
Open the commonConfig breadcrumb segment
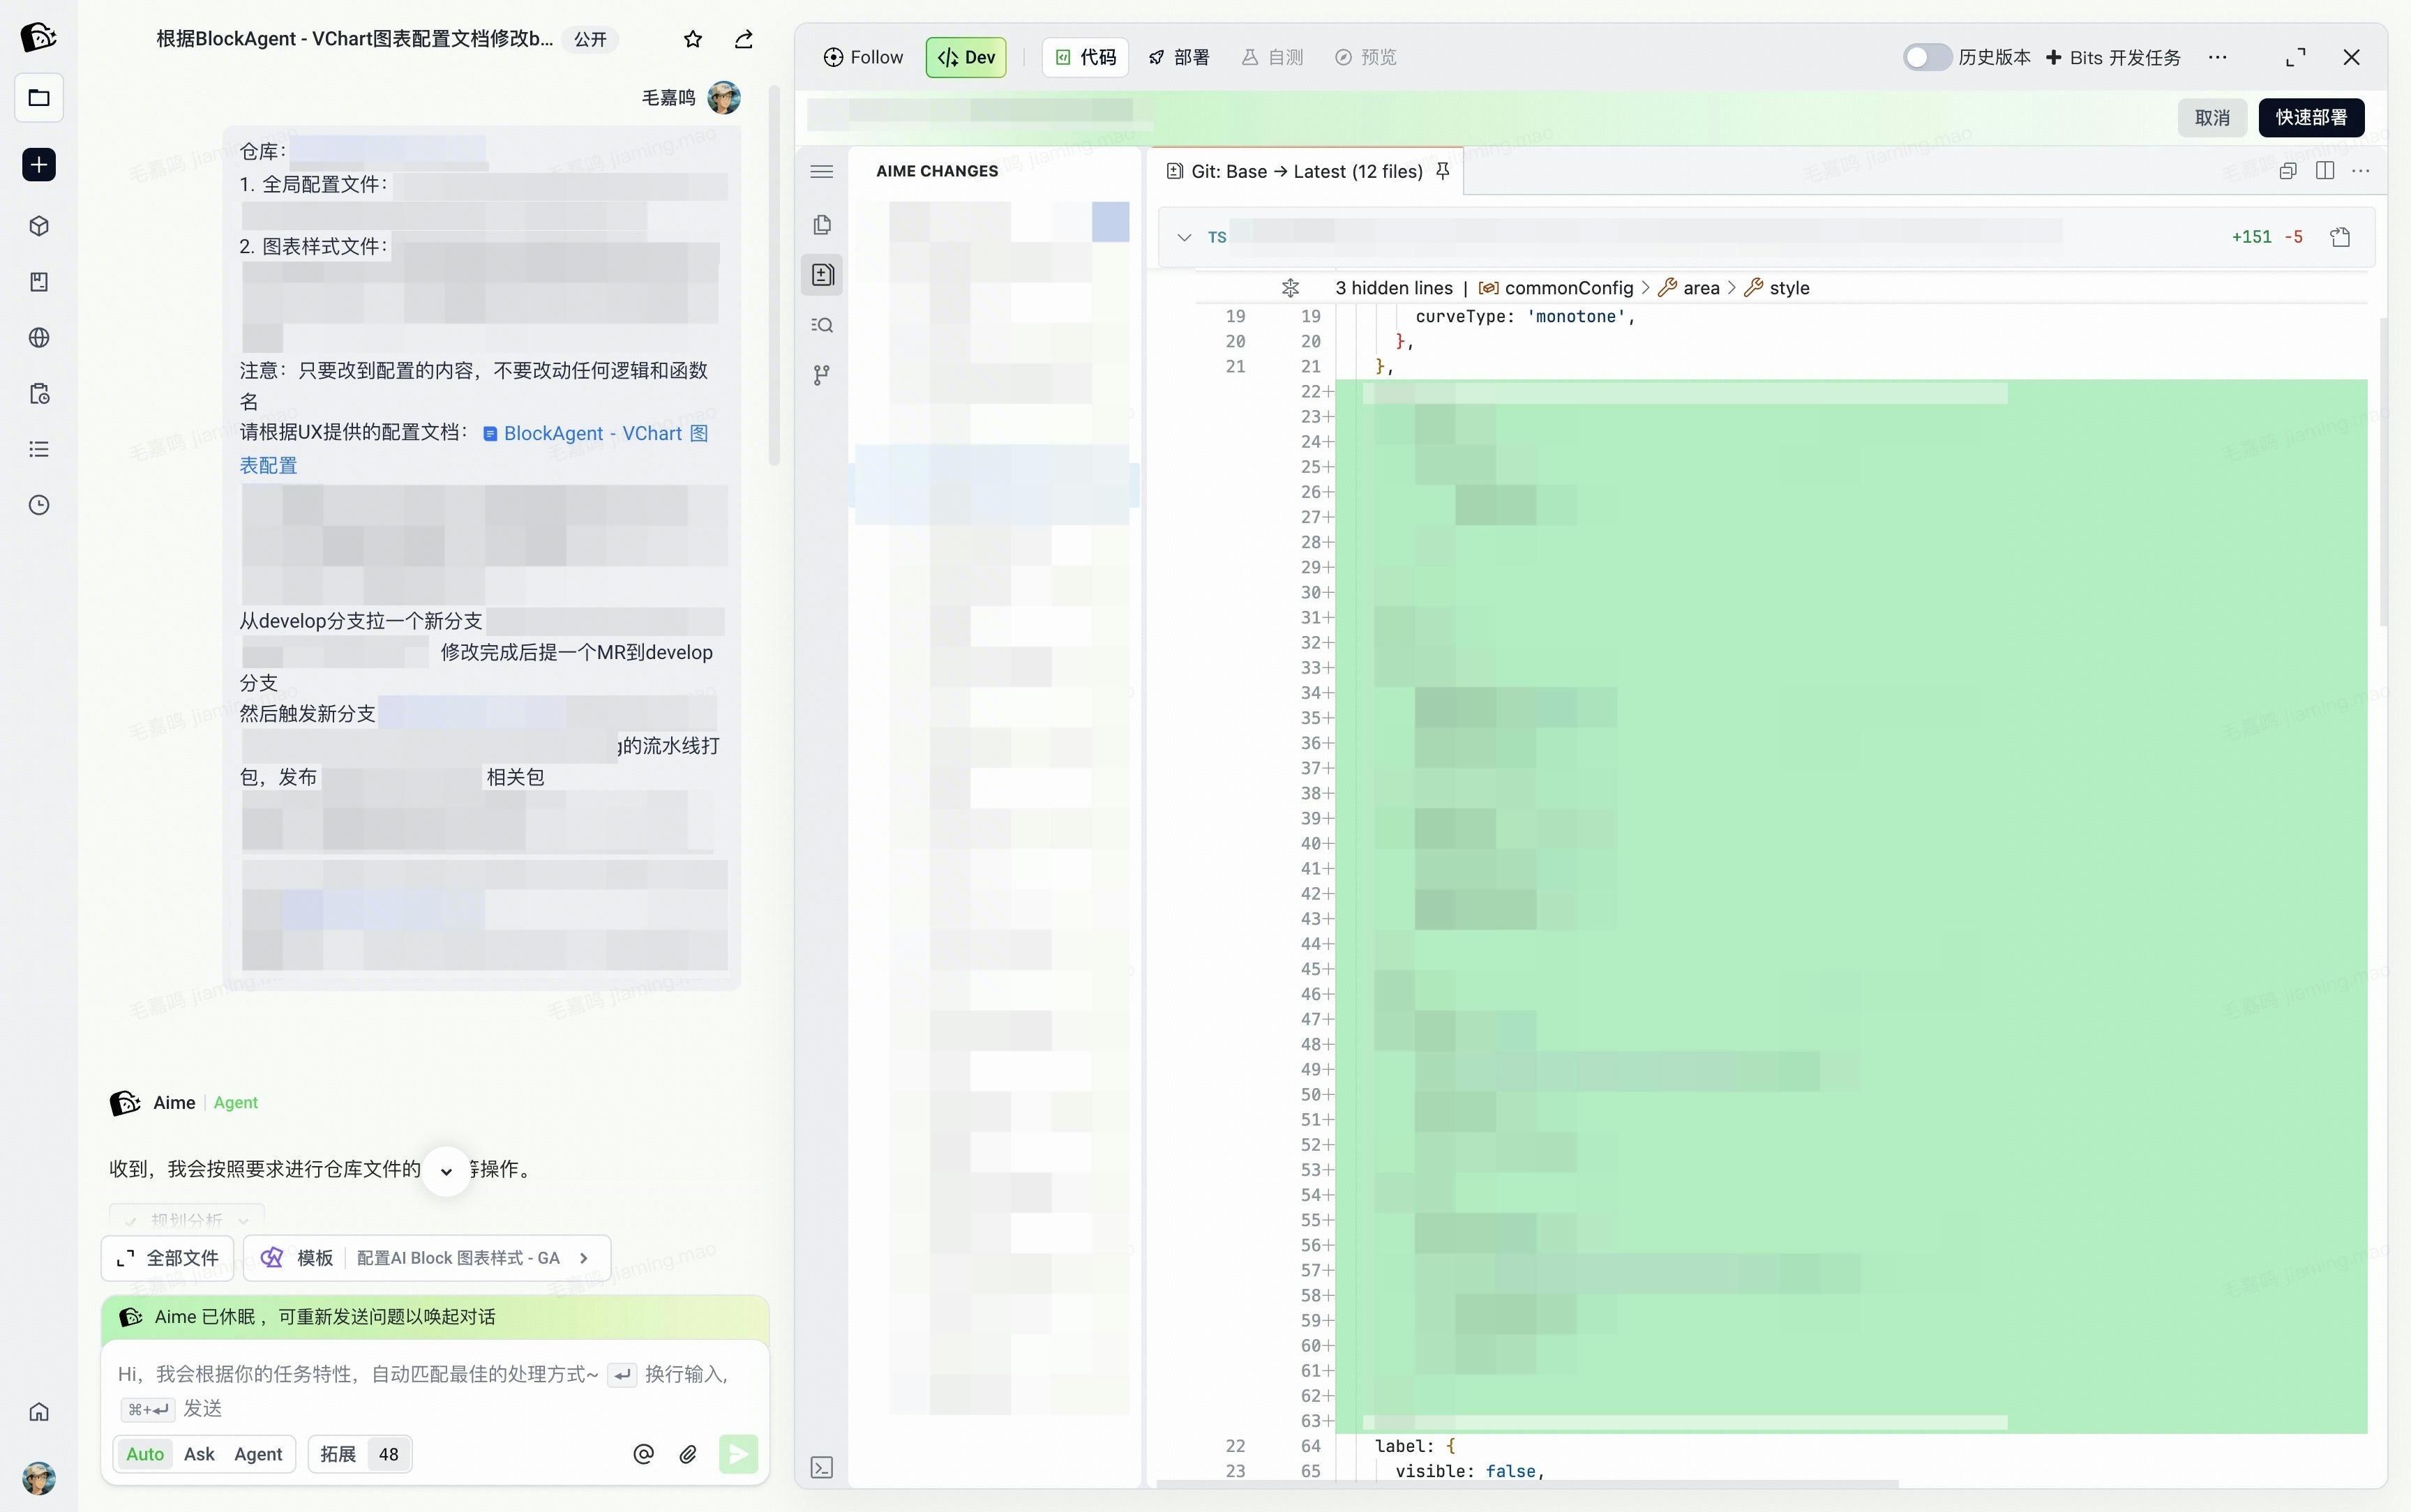(1556, 288)
